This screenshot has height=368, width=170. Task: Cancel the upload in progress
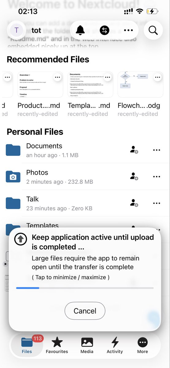pyautogui.click(x=85, y=311)
